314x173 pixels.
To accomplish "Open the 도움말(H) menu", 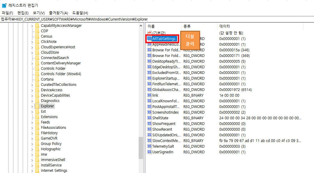I will 80,13.
